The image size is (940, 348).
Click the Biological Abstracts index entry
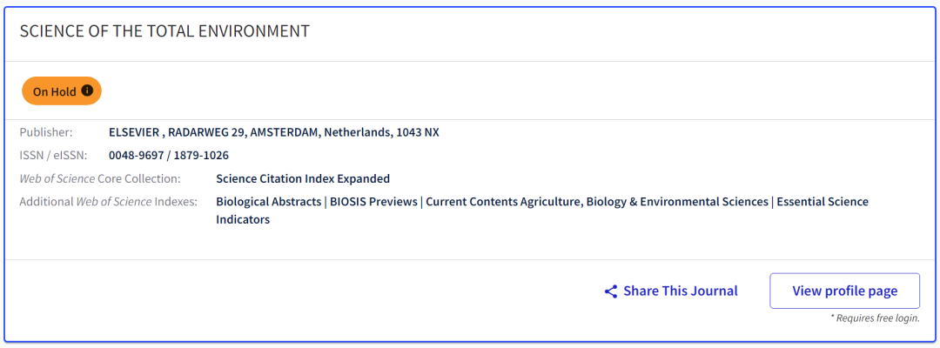[x=269, y=202]
